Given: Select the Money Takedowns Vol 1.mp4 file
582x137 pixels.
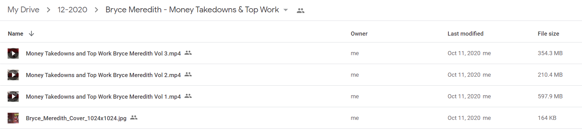Looking at the screenshot, I should (x=291, y=96).
